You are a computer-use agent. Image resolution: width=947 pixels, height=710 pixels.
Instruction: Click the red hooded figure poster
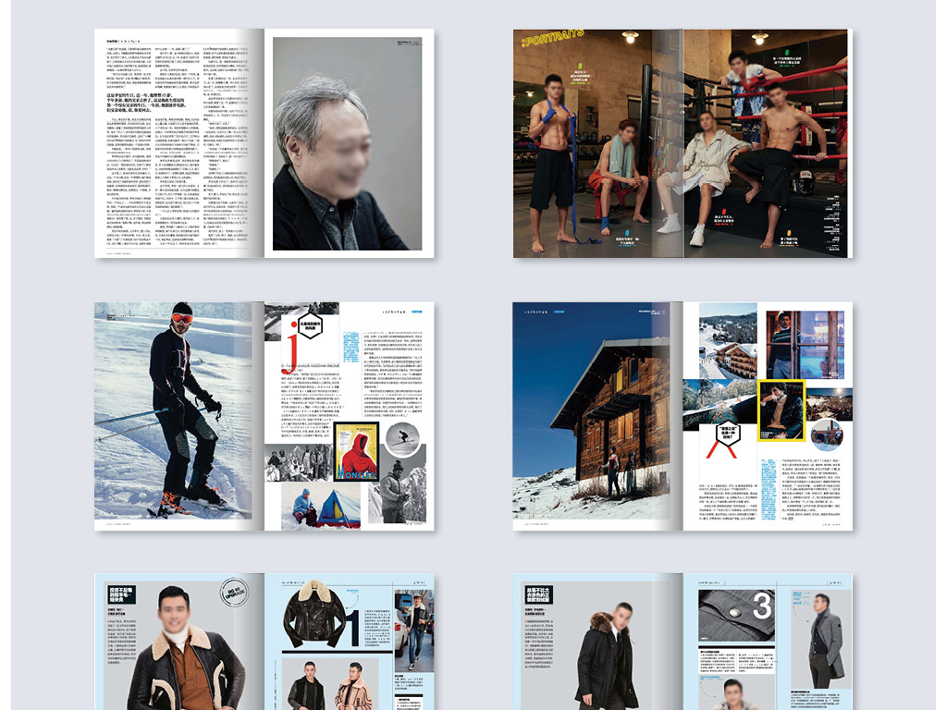358,452
